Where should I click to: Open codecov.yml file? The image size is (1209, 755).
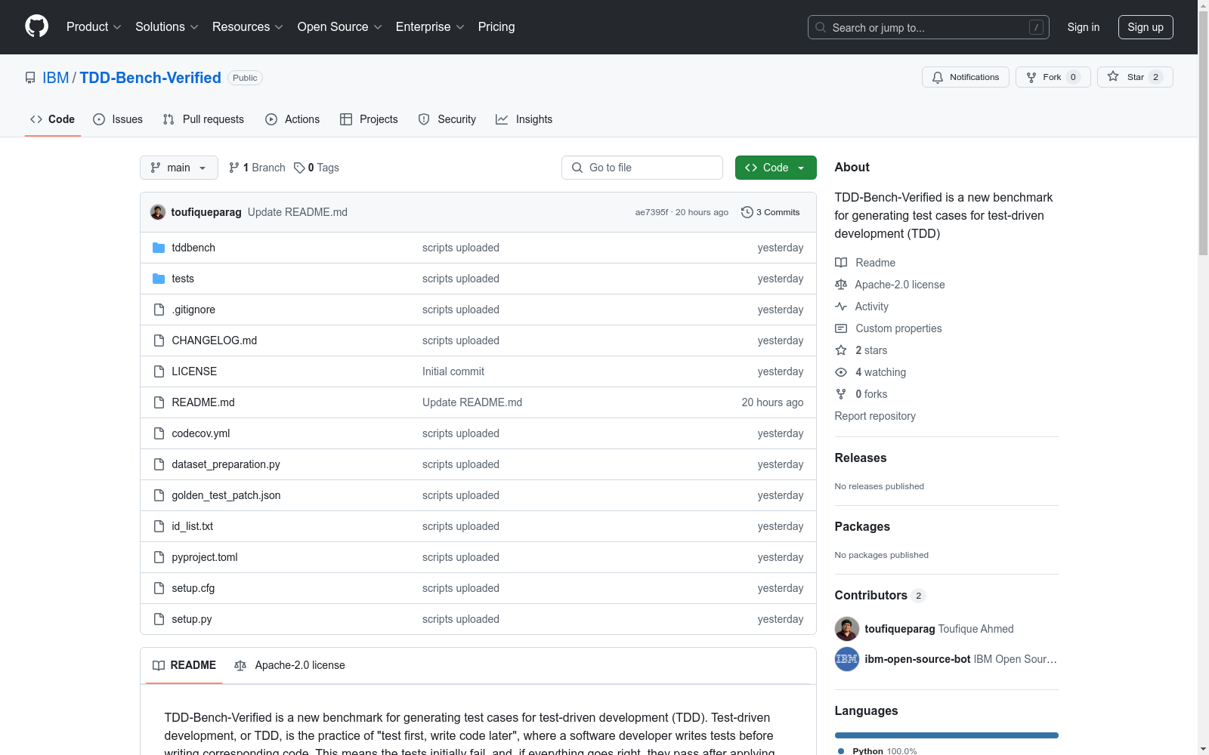200,433
